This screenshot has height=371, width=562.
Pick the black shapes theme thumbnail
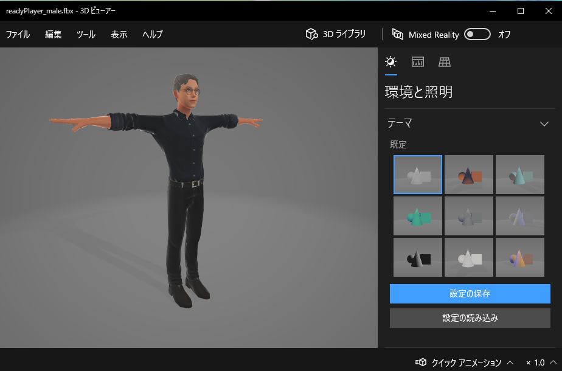(418, 257)
